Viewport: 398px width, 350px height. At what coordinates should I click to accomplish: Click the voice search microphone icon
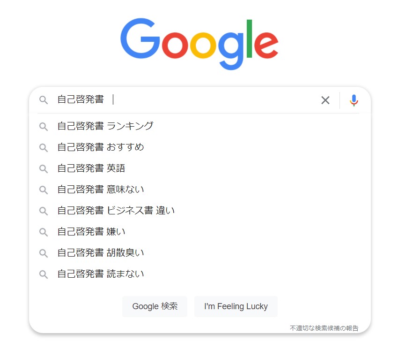(354, 100)
